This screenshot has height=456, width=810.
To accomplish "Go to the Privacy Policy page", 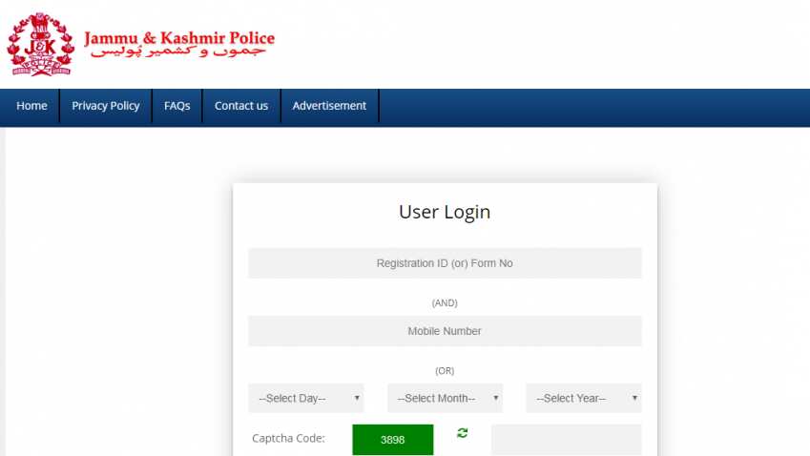I will 106,106.
